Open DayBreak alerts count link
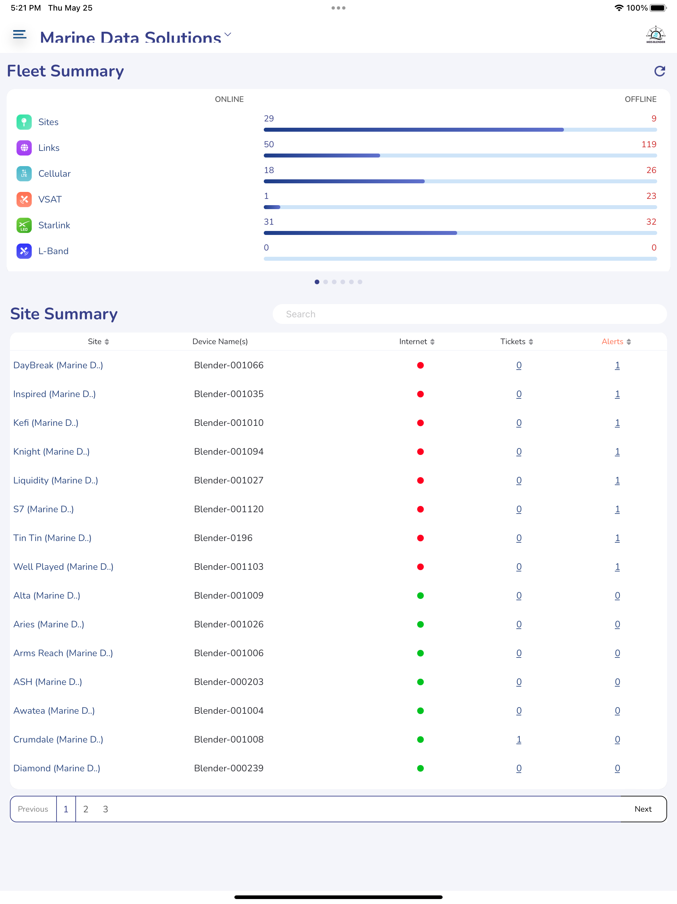Screen dimensions: 677x904 pos(617,365)
